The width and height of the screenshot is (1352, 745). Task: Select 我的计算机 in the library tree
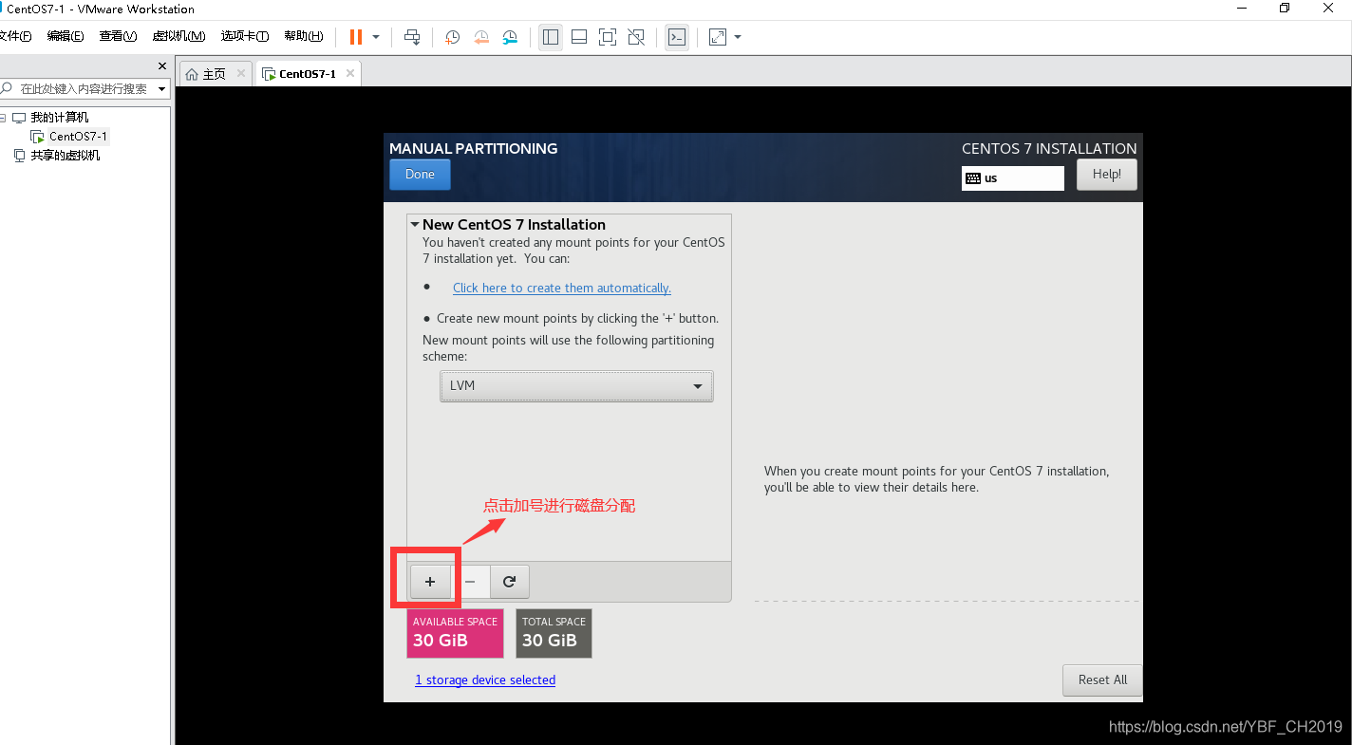click(59, 117)
